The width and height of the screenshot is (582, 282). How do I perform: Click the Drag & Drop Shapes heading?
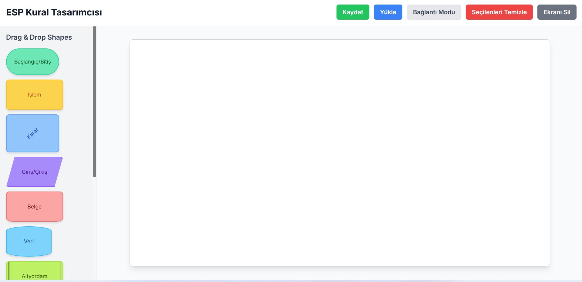click(39, 37)
